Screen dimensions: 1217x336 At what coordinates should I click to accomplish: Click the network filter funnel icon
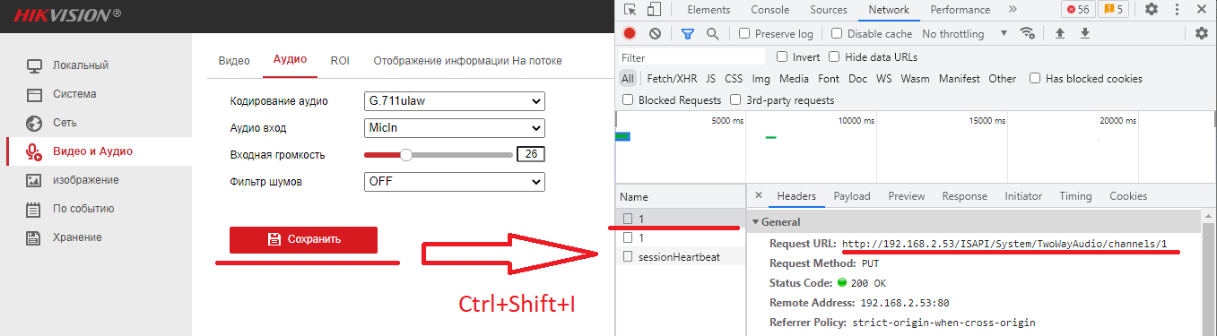[688, 33]
